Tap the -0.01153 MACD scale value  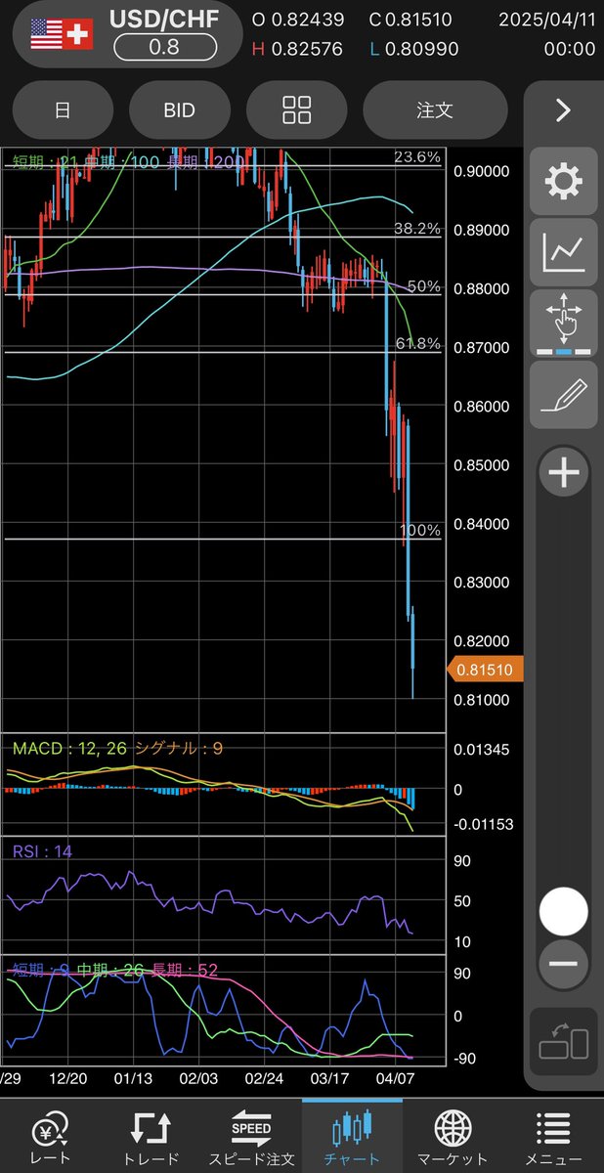483,824
